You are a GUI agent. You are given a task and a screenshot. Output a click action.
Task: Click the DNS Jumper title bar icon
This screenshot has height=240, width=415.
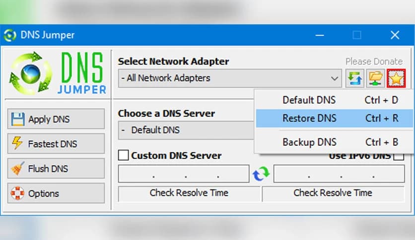point(10,35)
